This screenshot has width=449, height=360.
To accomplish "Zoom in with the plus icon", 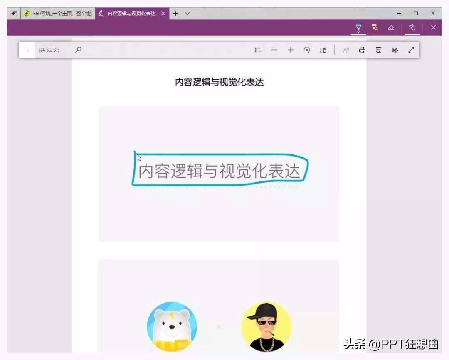I will (x=290, y=50).
